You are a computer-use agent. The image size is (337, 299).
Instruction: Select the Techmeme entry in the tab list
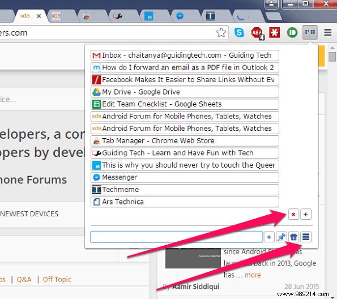coord(185,190)
